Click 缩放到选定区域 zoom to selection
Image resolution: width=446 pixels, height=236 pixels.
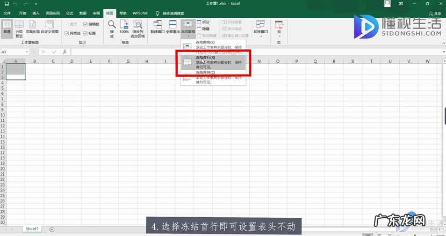138,29
